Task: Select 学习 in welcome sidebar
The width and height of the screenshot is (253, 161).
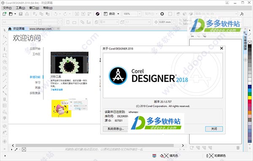Action: (38, 82)
